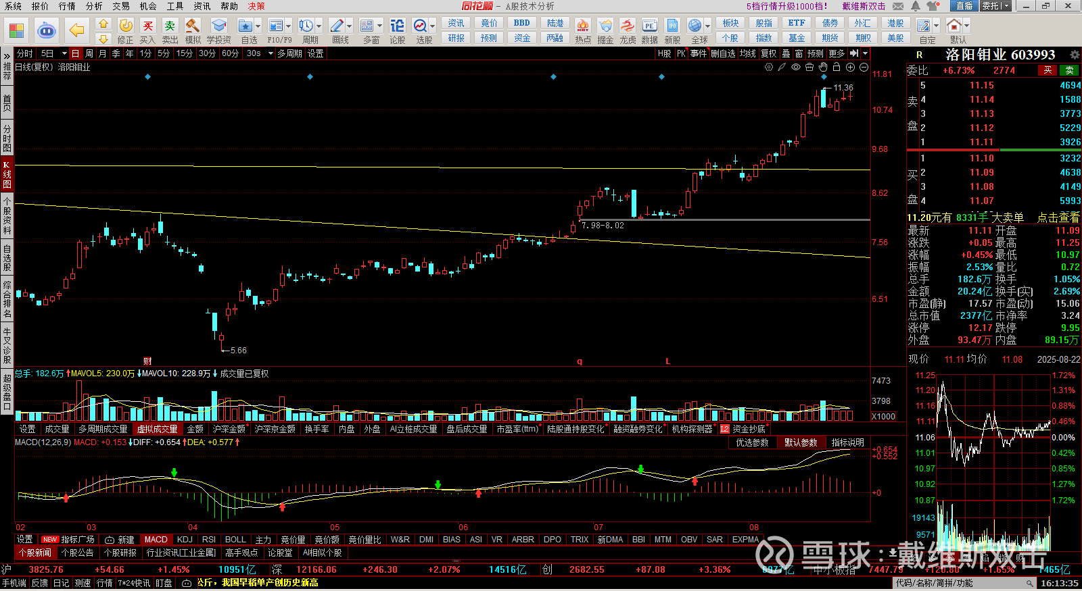Click the 指标说明 button
Viewport: 1082px width, 591px height.
point(848,442)
